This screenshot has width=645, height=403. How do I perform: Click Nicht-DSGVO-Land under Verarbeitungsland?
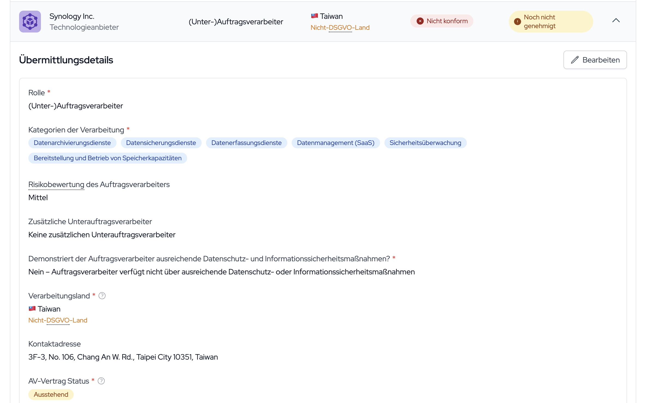pos(58,320)
